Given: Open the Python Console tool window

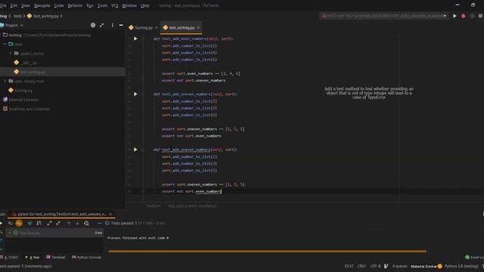Looking at the screenshot, I should coord(86,257).
